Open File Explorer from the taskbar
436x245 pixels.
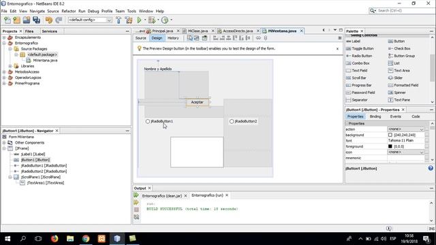(70, 239)
